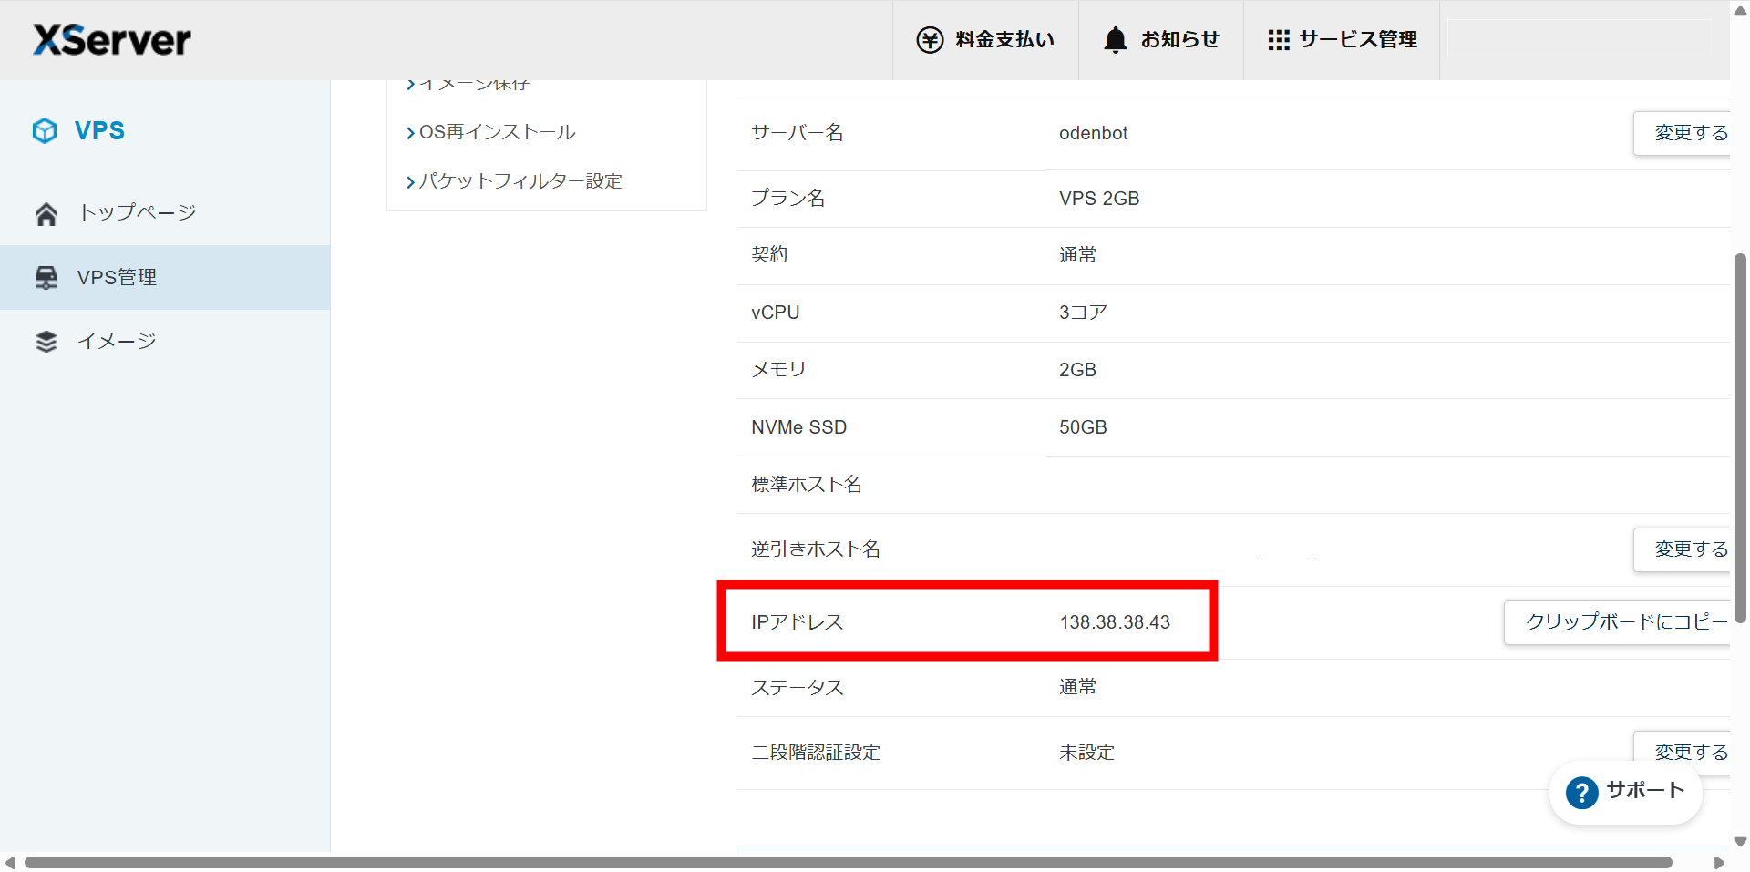
Task: Expand the パケットフィルター設定 chevron arrow
Action: pos(410,182)
